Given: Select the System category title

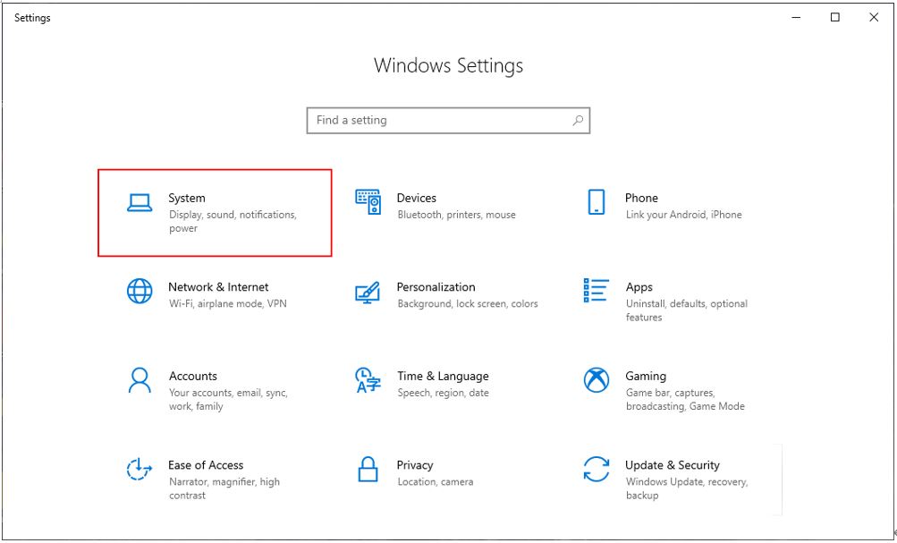Looking at the screenshot, I should (x=187, y=198).
